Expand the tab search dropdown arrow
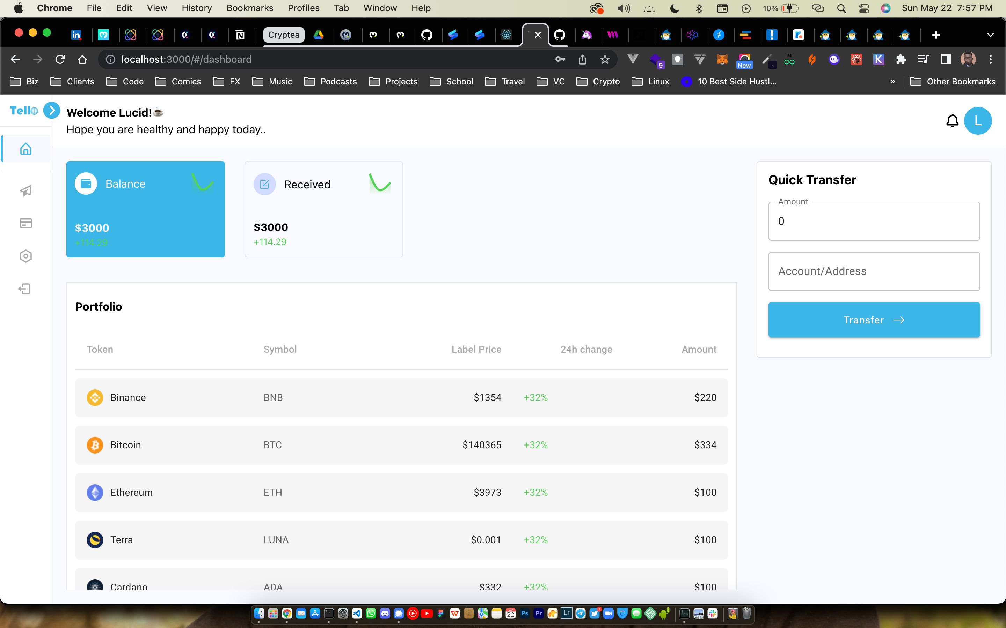The width and height of the screenshot is (1006, 628). click(990, 35)
